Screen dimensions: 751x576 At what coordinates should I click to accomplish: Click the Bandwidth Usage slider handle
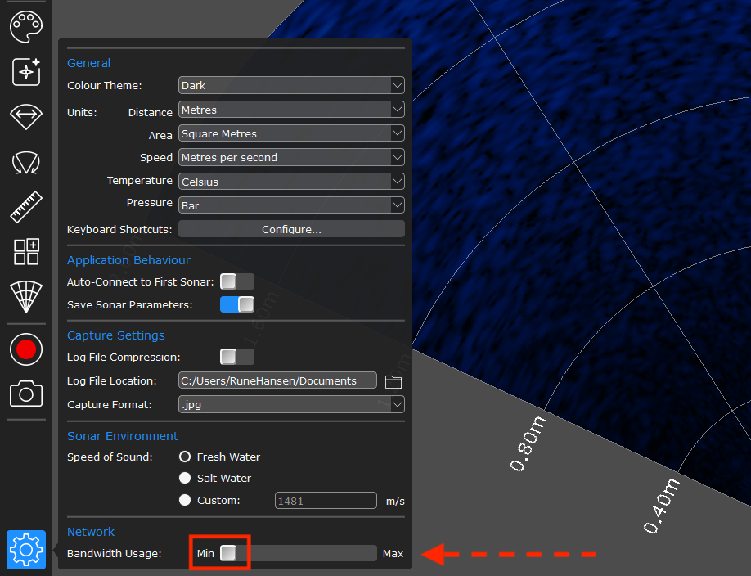coord(228,553)
